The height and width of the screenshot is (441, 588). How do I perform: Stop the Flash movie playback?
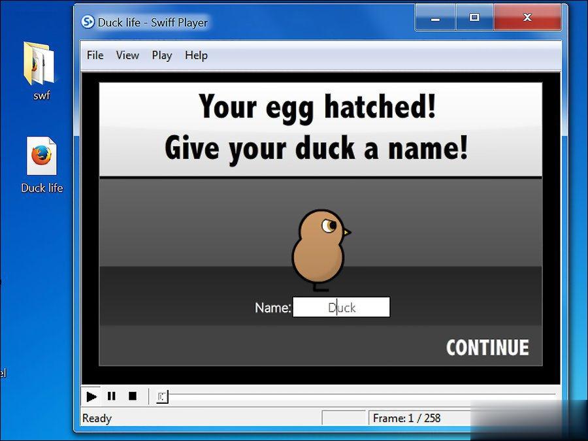click(133, 397)
